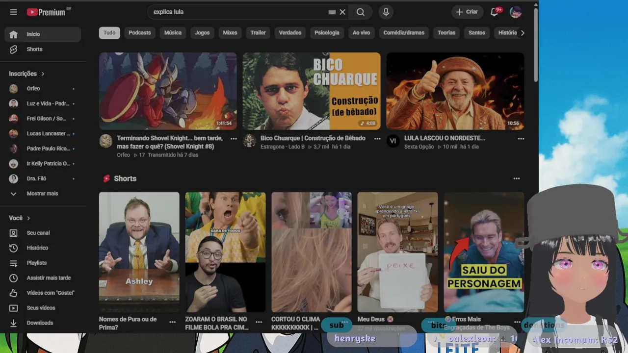Select the Comédia/dramas filter chip
Screen dimensions: 628x353
tap(404, 33)
